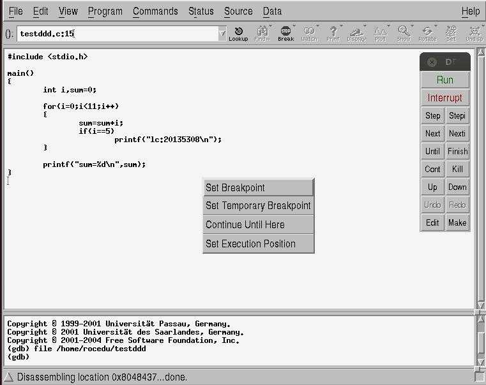Click the Find toolbar icon
The image size is (486, 385).
coord(262,34)
